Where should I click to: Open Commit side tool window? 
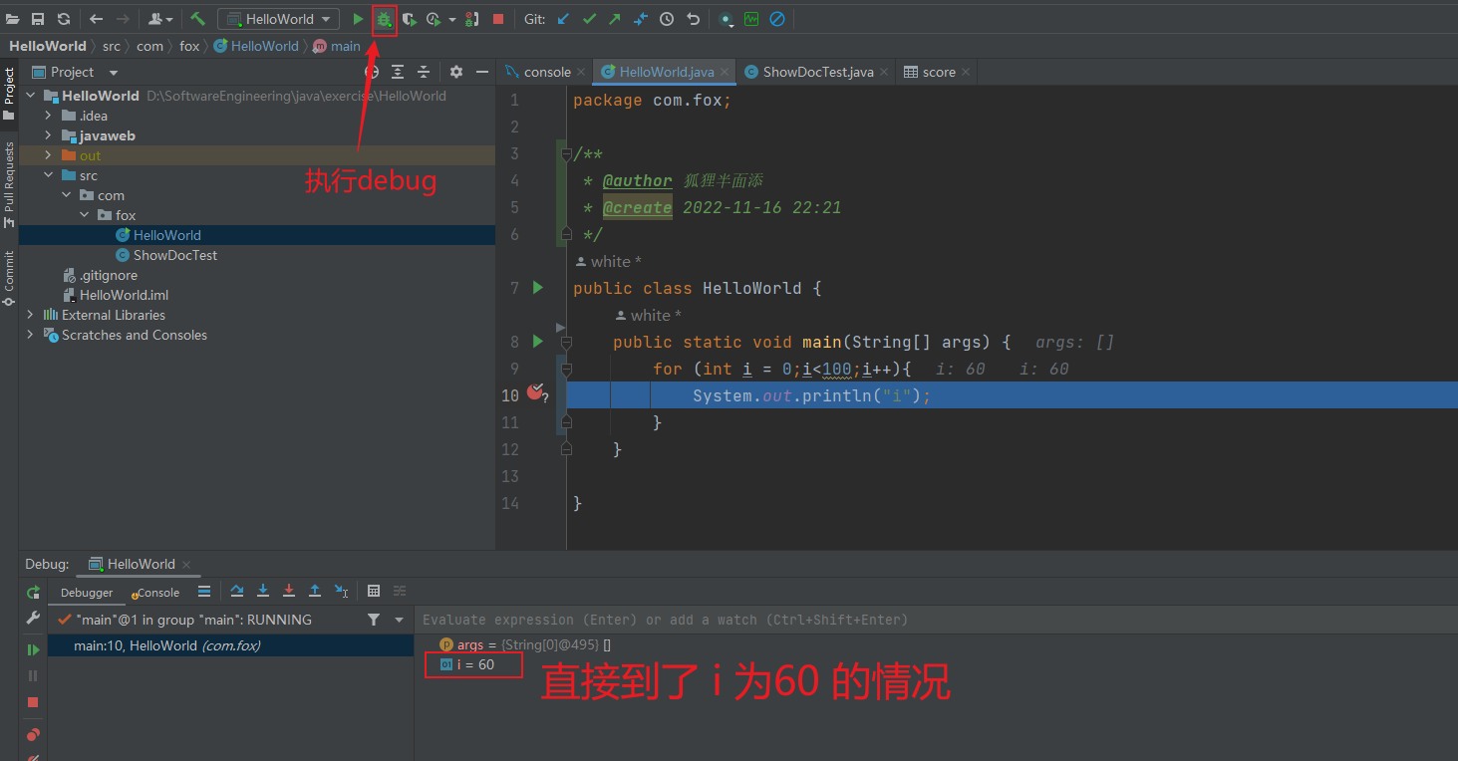click(x=9, y=278)
